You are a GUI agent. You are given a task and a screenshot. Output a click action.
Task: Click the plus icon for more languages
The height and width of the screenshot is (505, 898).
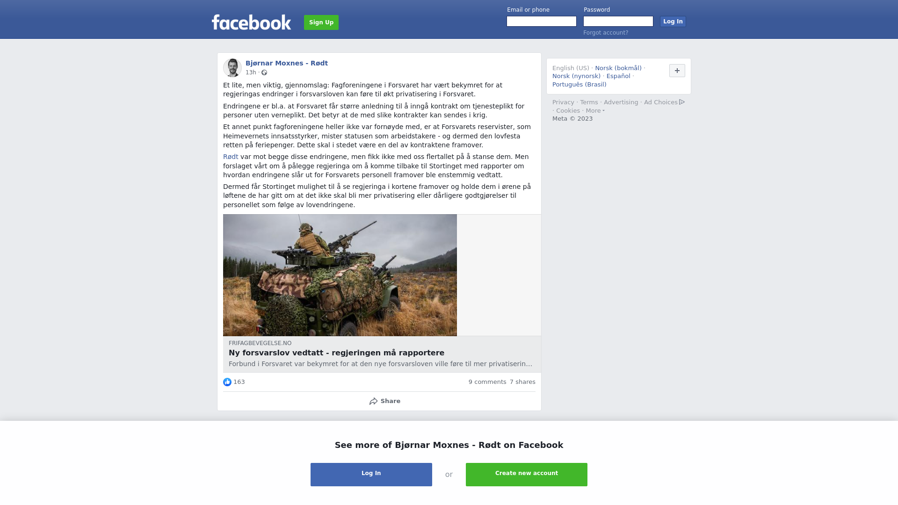(x=677, y=71)
